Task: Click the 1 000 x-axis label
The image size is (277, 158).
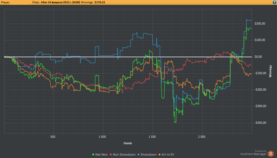Action: 102,137
